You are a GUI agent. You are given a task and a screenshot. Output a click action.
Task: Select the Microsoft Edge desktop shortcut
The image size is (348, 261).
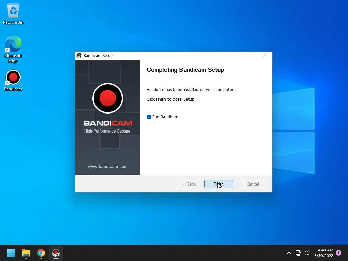pos(13,49)
